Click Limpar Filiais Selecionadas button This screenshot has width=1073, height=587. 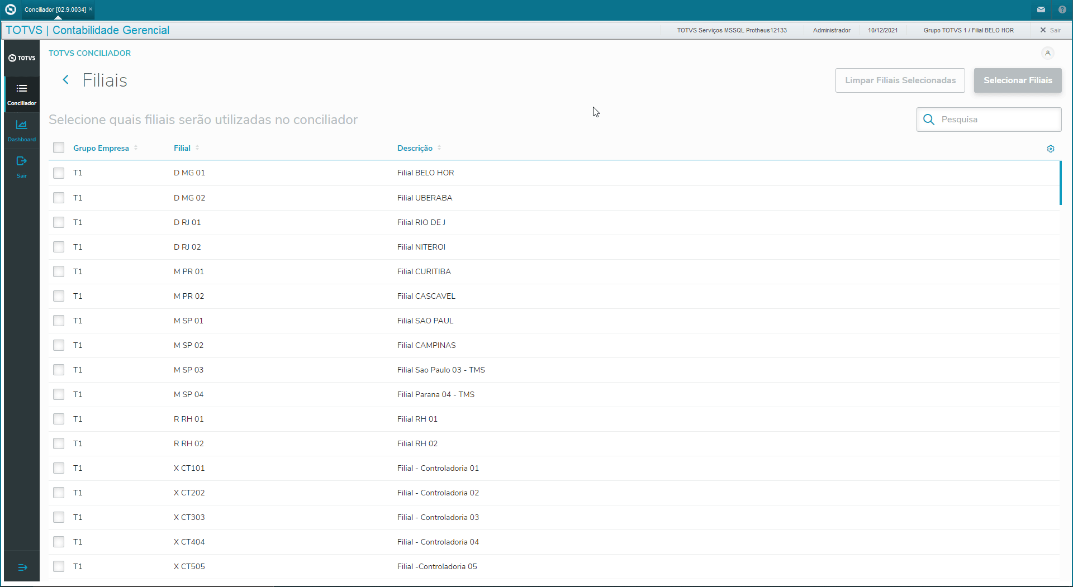pyautogui.click(x=900, y=80)
